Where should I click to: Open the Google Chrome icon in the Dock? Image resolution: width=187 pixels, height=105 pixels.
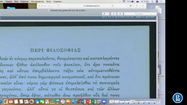(x=6, y=101)
